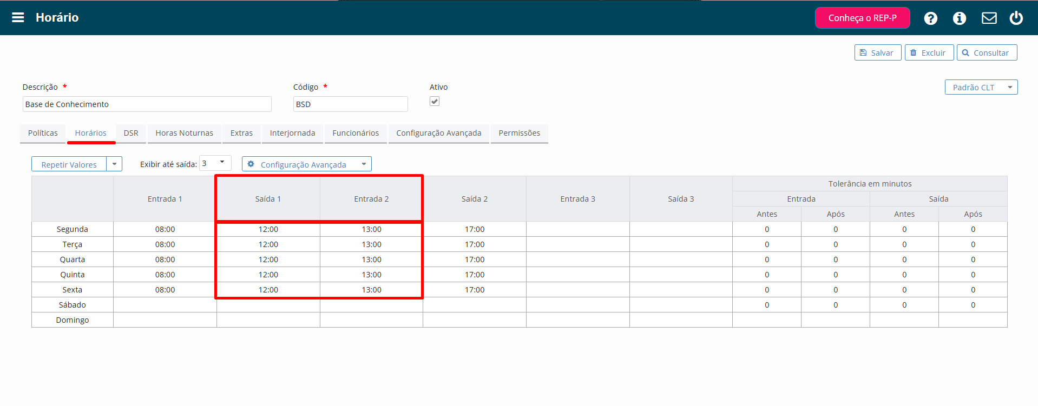This screenshot has width=1038, height=406.
Task: Save the schedule with Salvar
Action: (x=877, y=52)
